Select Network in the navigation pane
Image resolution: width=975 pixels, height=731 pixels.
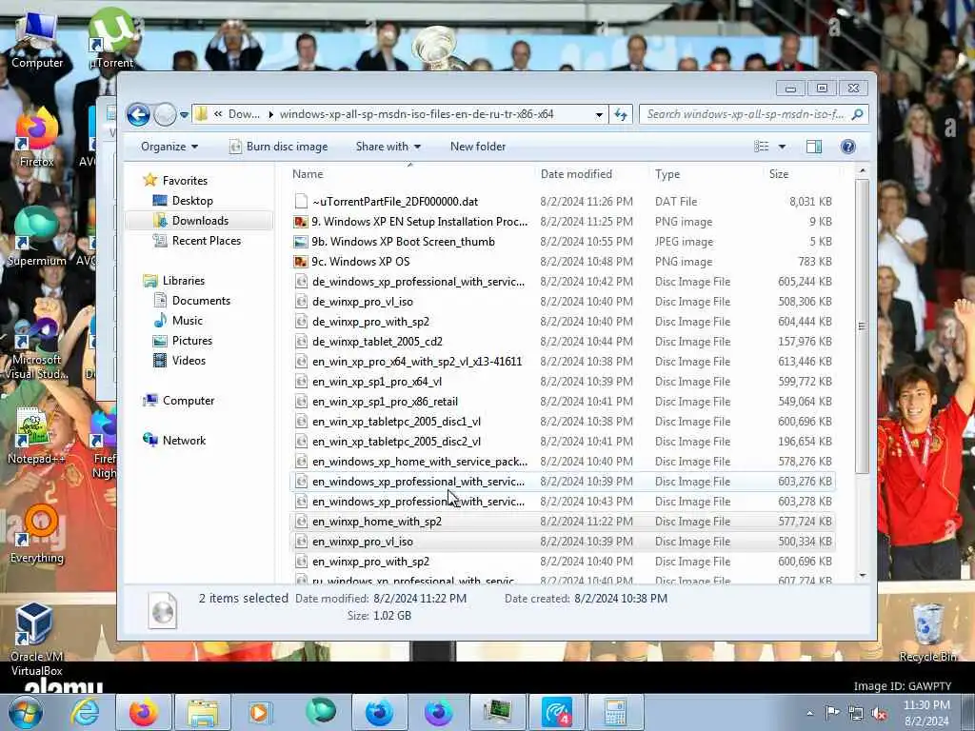(x=184, y=441)
